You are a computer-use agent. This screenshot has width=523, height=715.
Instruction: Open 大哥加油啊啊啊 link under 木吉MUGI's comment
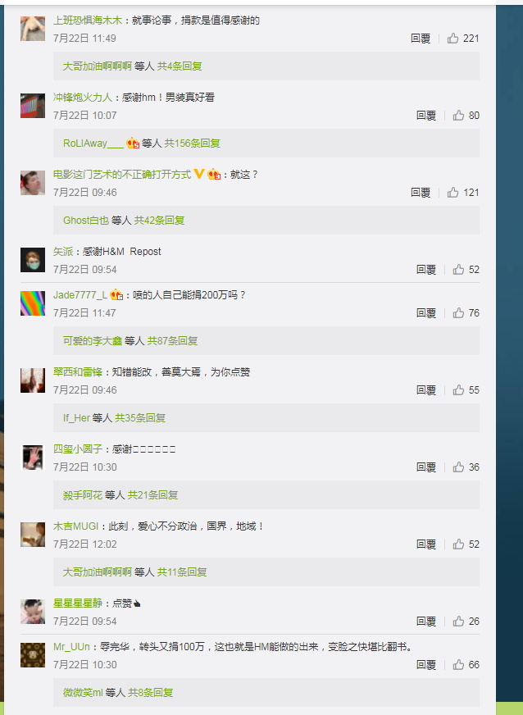point(97,572)
